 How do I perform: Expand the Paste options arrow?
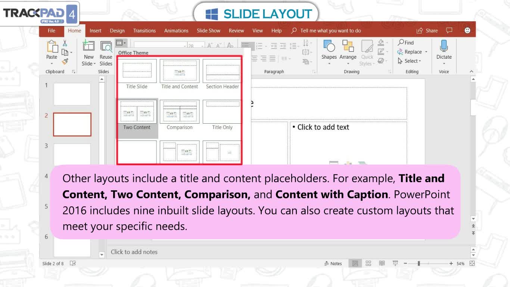(52, 64)
